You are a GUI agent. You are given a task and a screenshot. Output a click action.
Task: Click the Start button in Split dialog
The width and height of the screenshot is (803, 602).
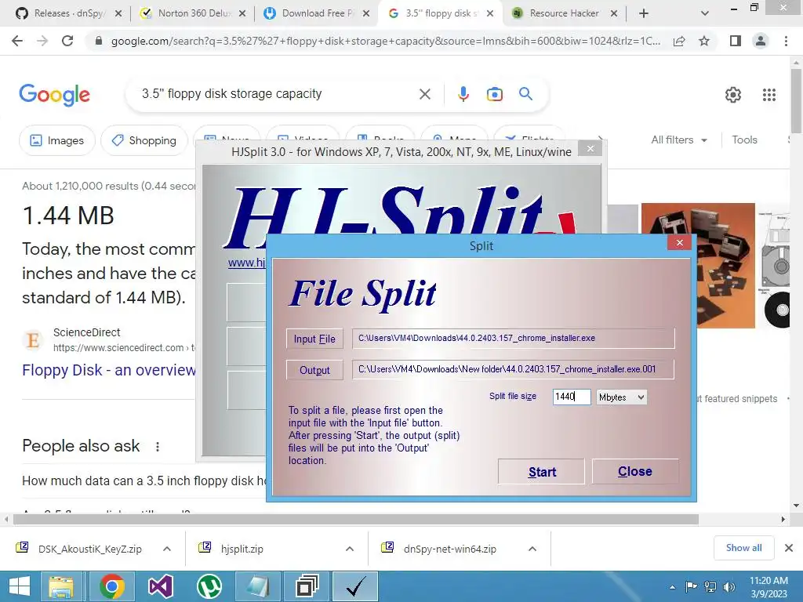[x=541, y=471]
